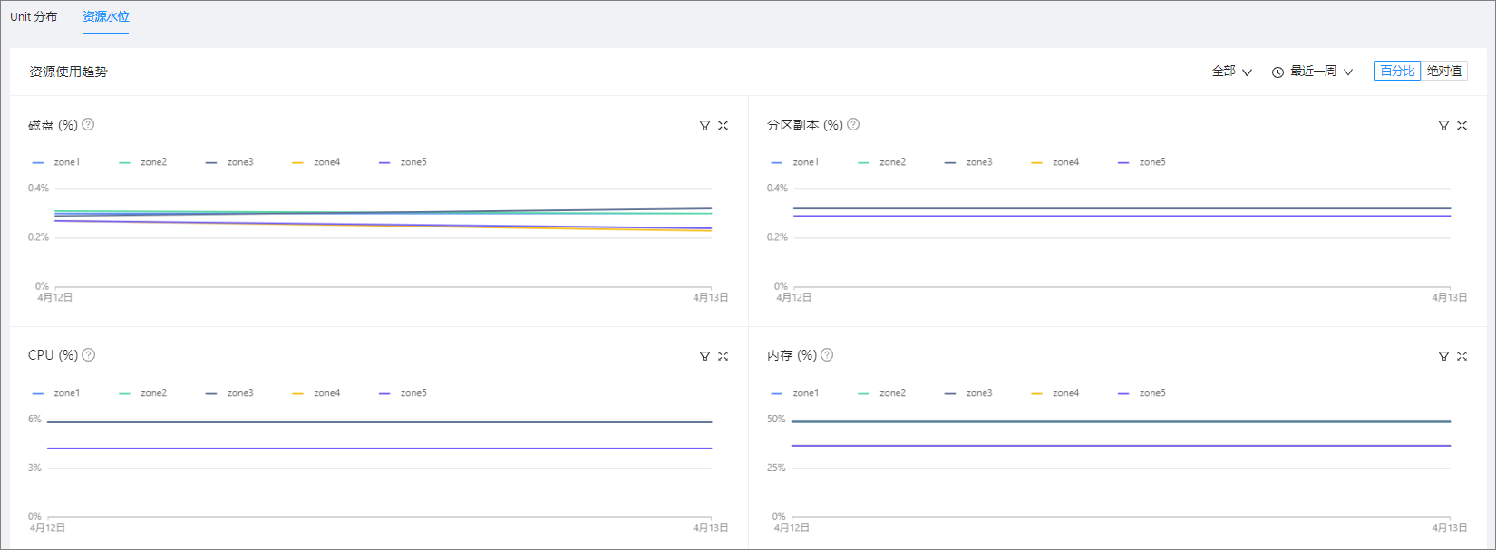Toggle zone3 legend in CPU chart

click(229, 393)
